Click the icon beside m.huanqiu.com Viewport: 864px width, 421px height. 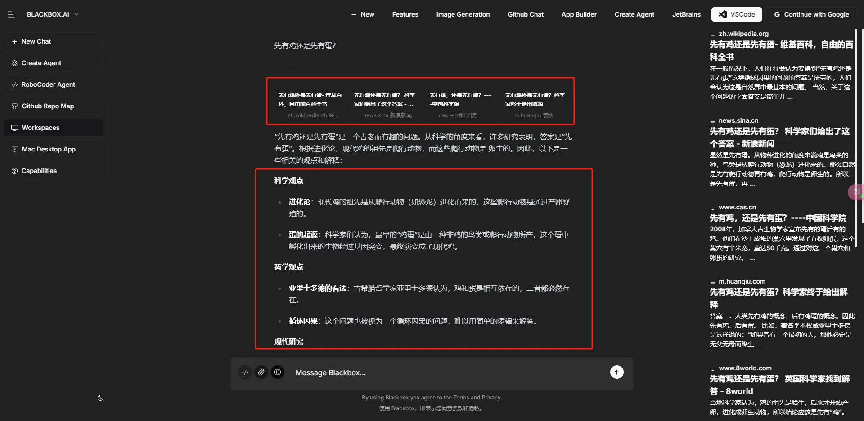(x=713, y=282)
